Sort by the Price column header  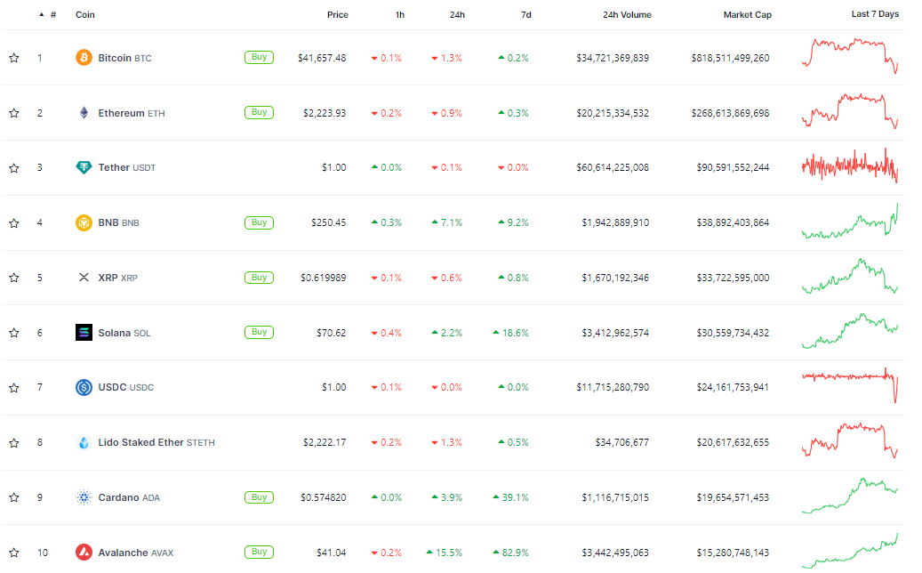point(338,15)
